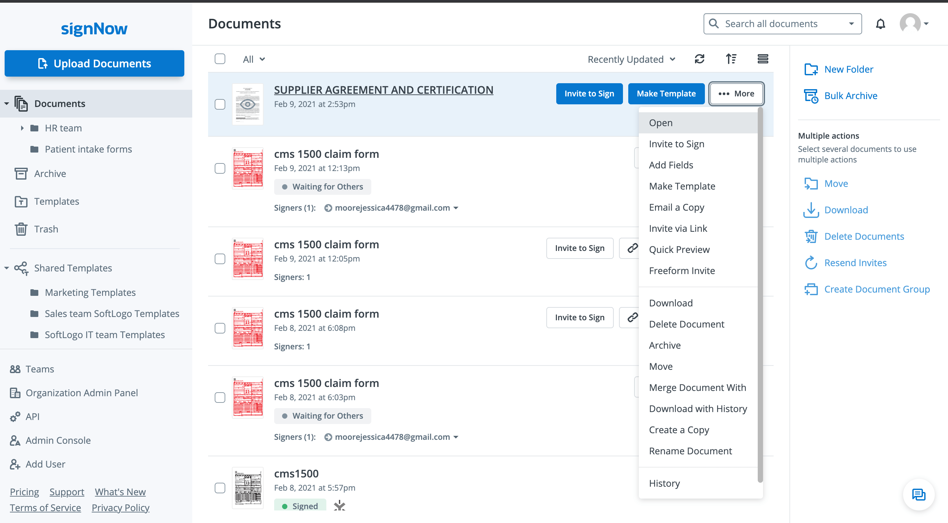Expand the HR team folder

[x=22, y=128]
